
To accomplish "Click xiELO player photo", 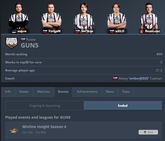I will pyautogui.click(x=117, y=17).
